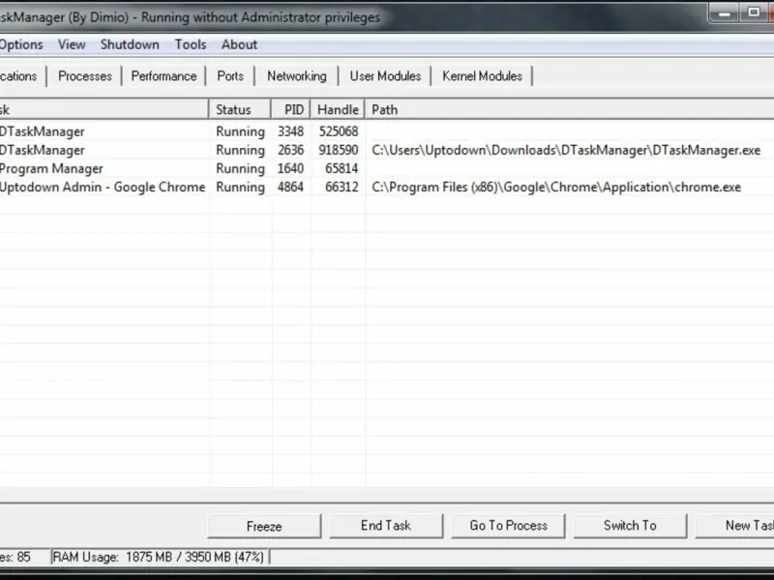Click the PID value 1640

pos(290,168)
